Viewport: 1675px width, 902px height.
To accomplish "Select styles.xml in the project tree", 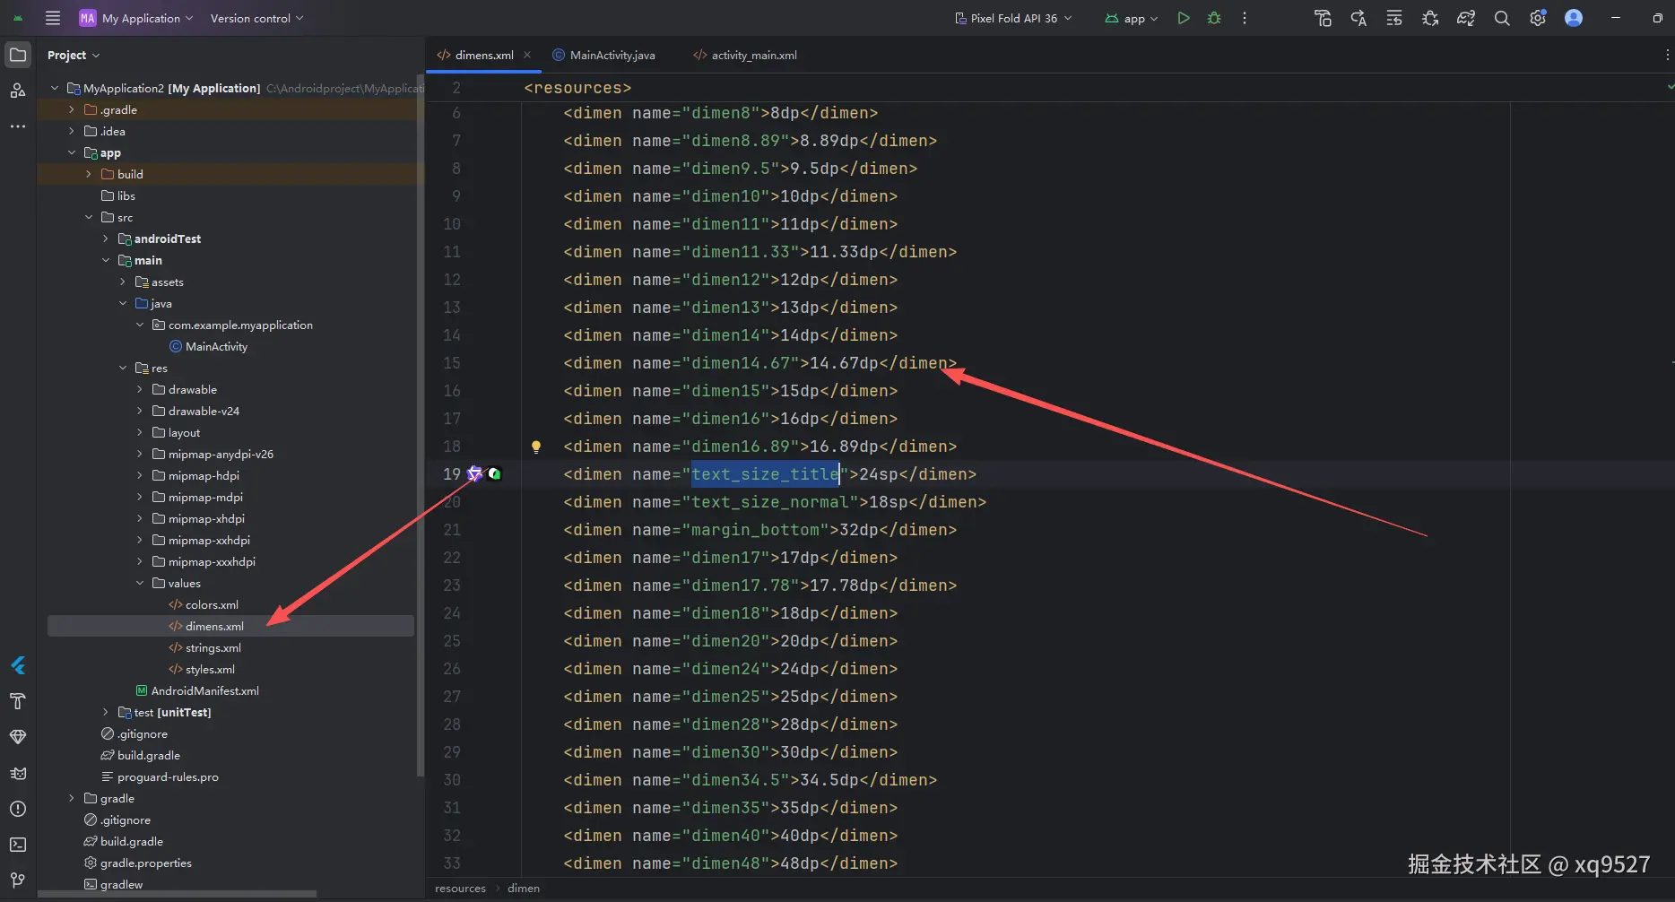I will tap(210, 669).
